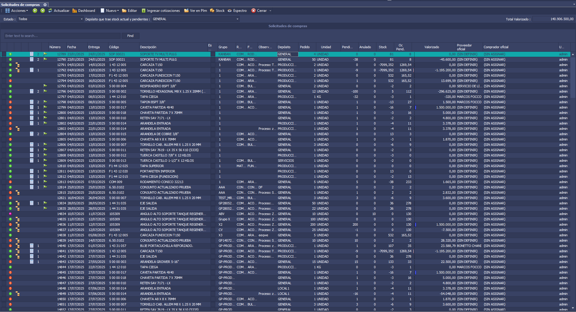The image size is (576, 312).
Task: Click the green back arrow icon
Action: 35,11
